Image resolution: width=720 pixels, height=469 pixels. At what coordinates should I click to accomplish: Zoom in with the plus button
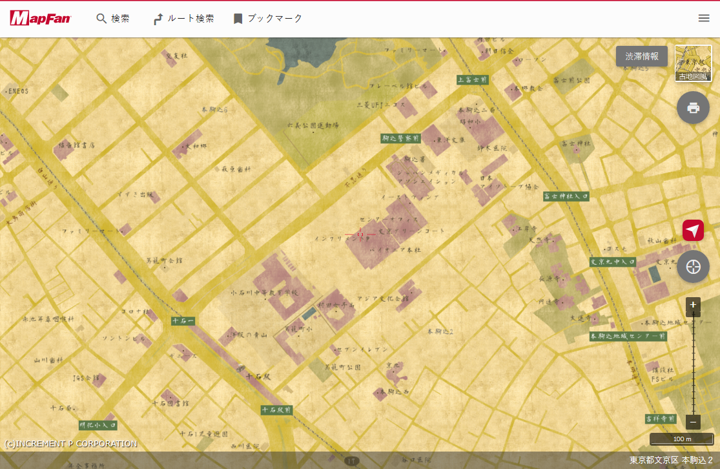coord(693,304)
